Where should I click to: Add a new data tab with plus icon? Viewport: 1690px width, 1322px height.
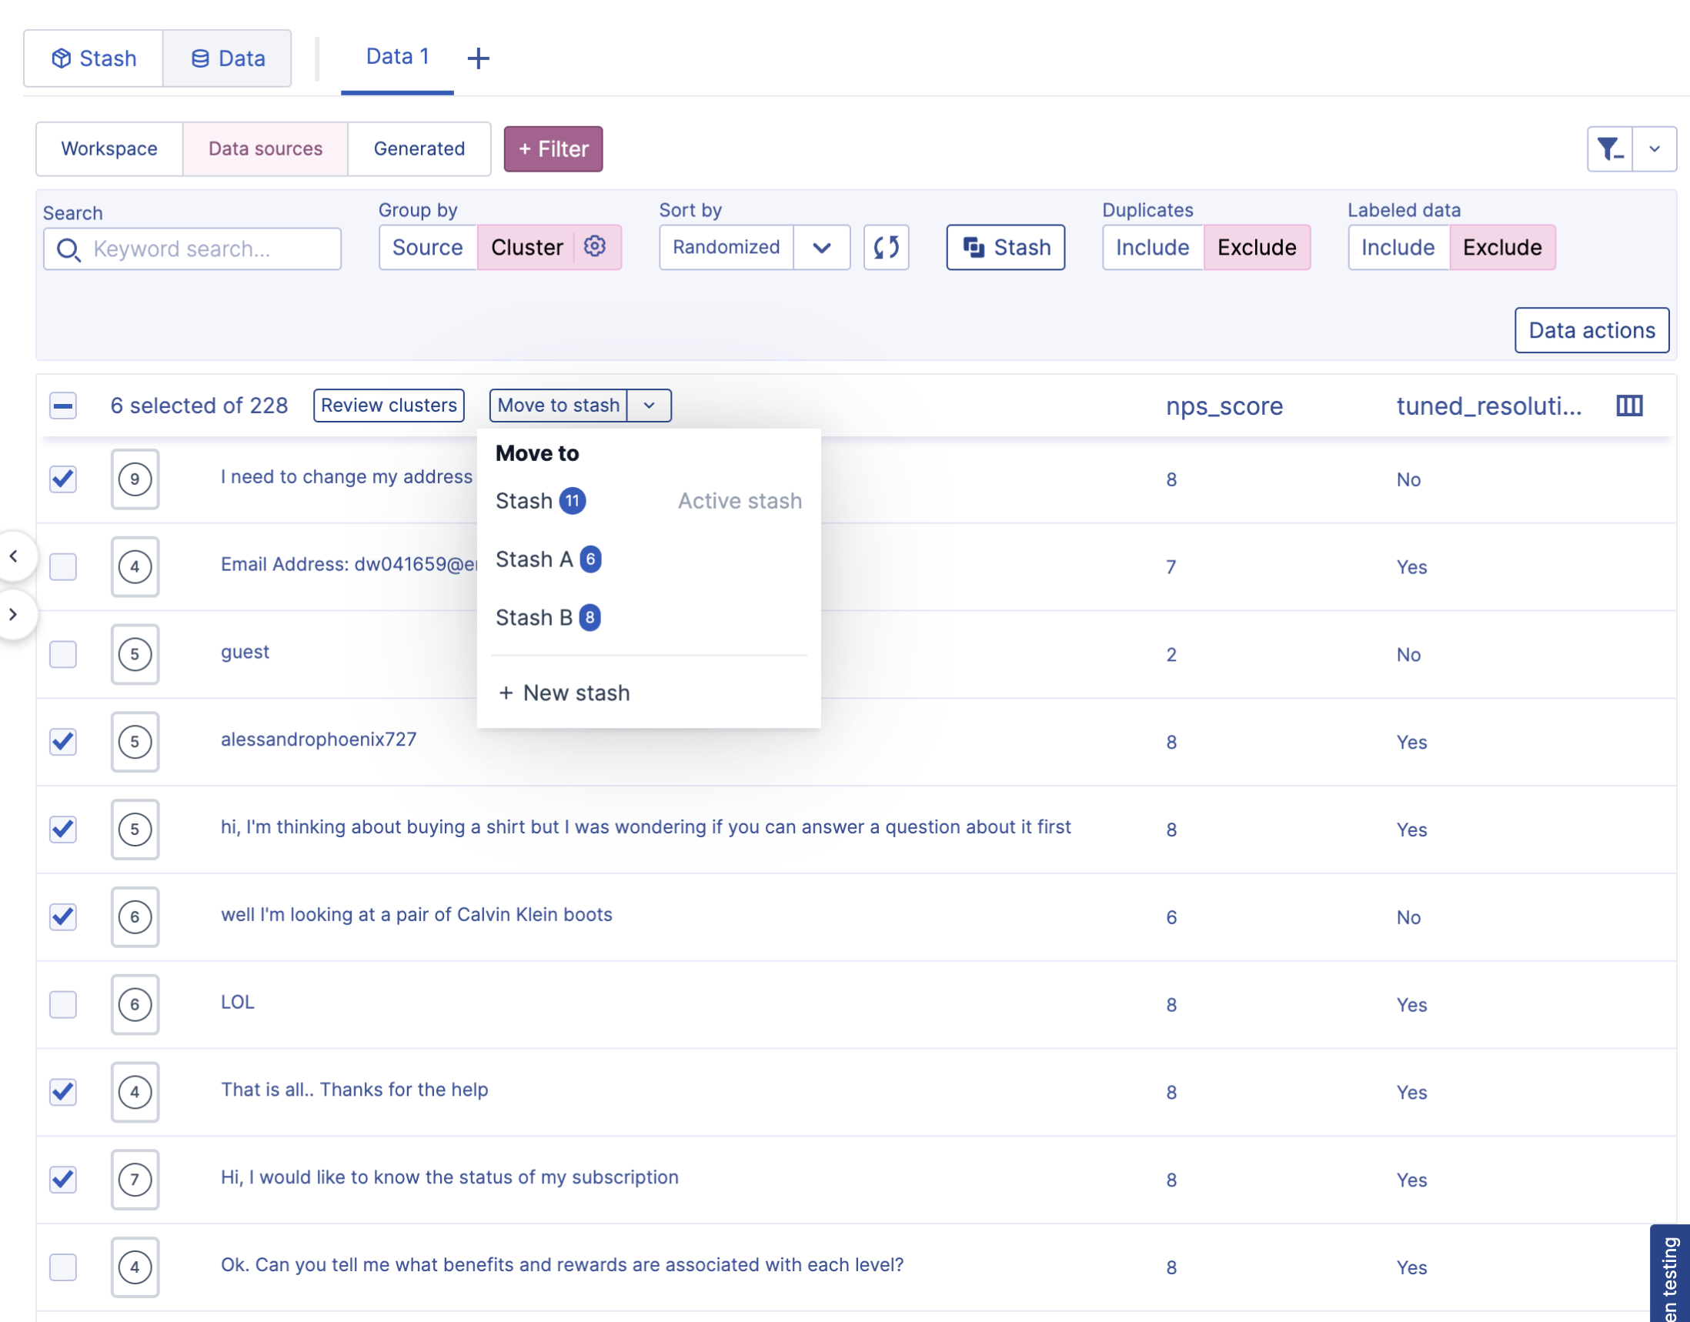[x=479, y=58]
